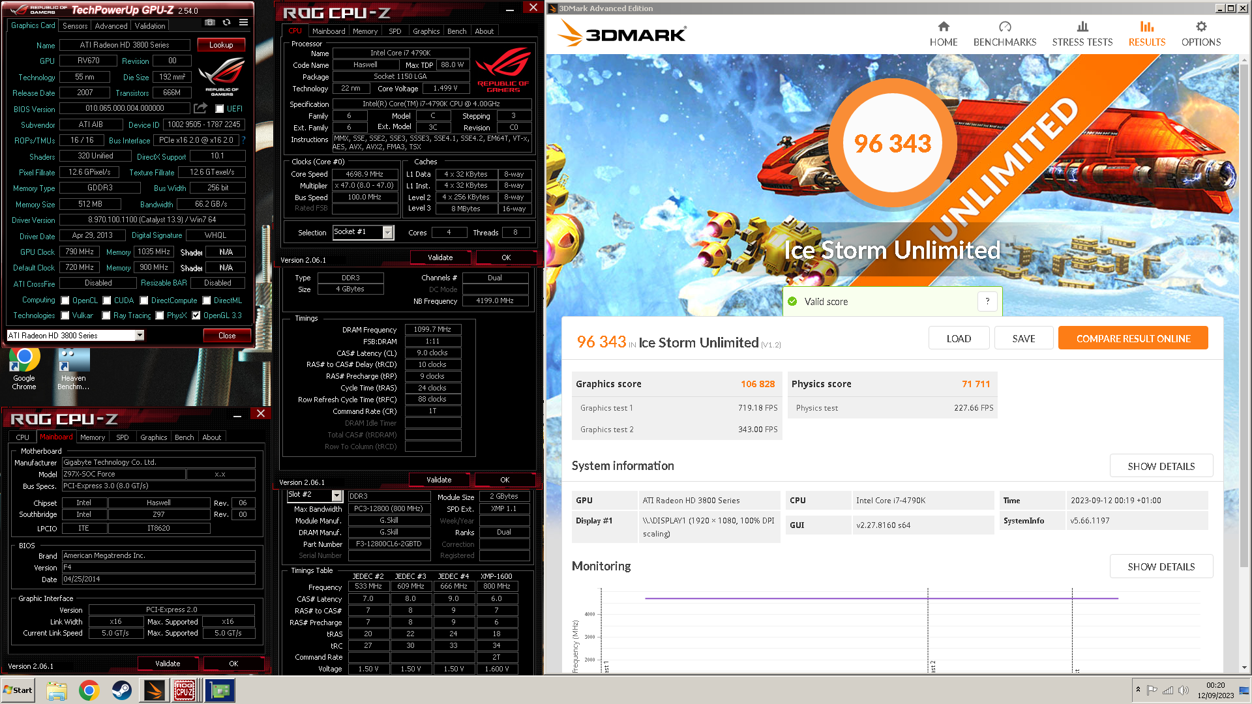Click the 3DMark vertical scrollbar down arrow
Image resolution: width=1252 pixels, height=704 pixels.
click(x=1245, y=667)
